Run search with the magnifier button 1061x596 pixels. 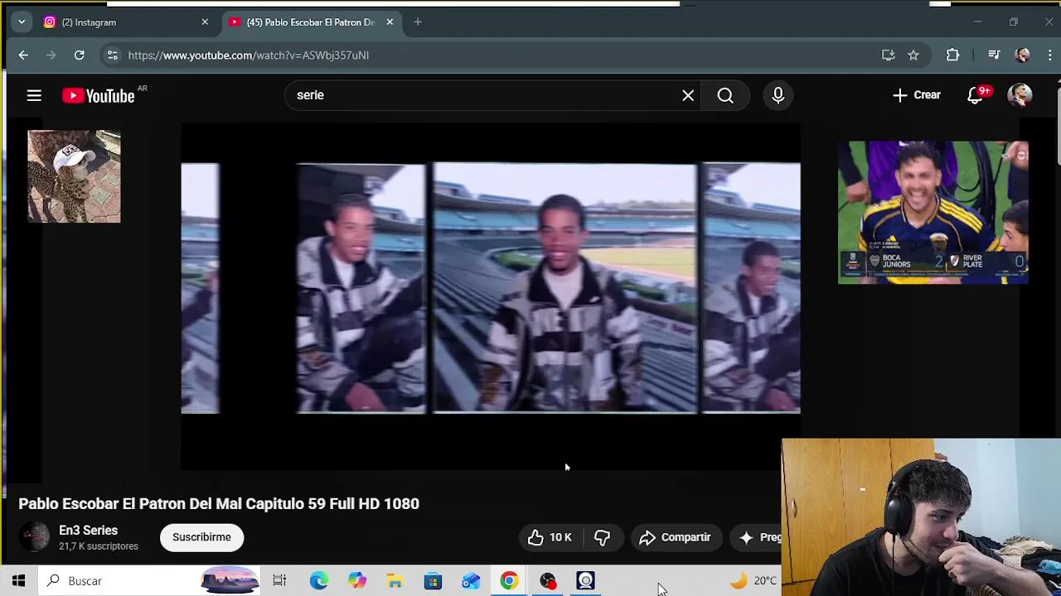click(725, 95)
